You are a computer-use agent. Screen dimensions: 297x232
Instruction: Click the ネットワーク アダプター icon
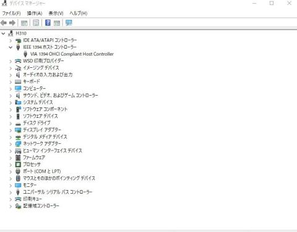[x=18, y=144]
